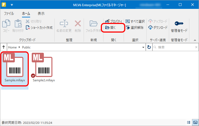
Task: Select the Cut (切り取り) scissors command
Action: pos(34,21)
